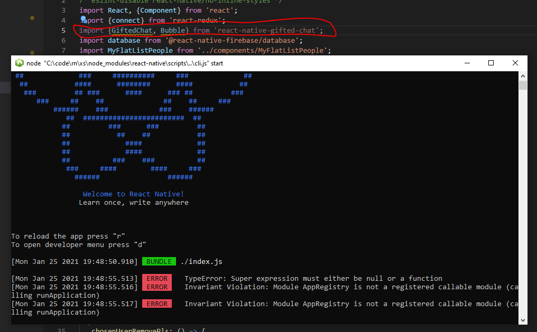
Task: Maximize the node console window
Action: coord(491,63)
